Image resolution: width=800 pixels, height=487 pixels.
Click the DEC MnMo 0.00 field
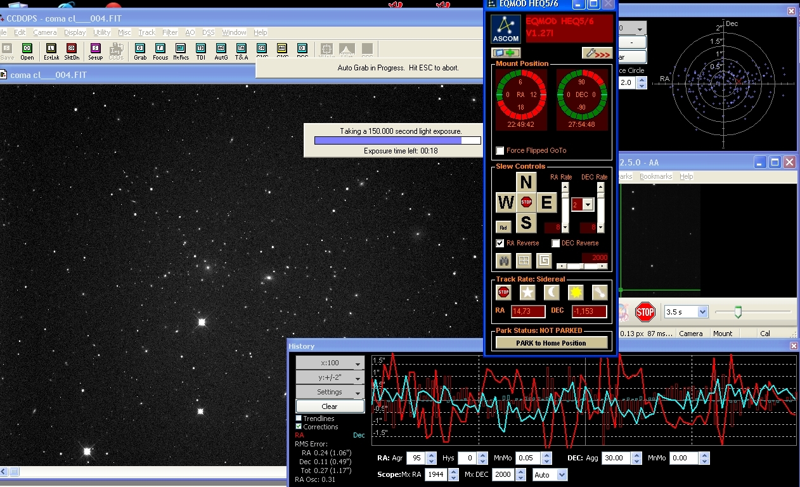(684, 458)
